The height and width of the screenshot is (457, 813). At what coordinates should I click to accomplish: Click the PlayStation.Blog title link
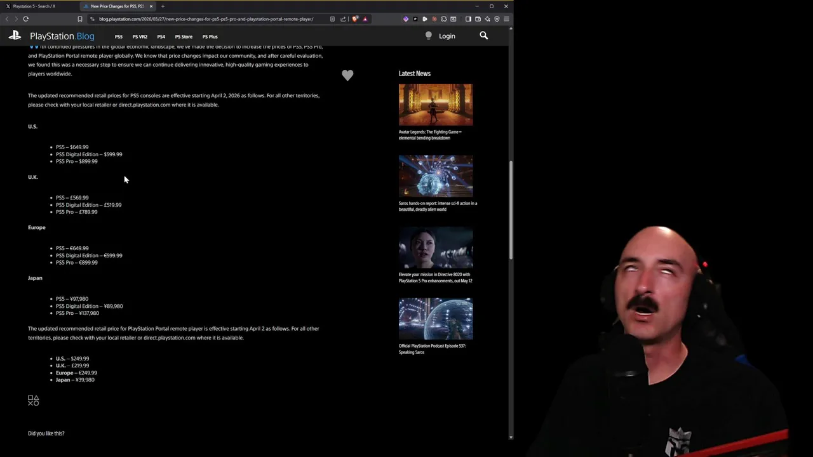[x=62, y=36]
